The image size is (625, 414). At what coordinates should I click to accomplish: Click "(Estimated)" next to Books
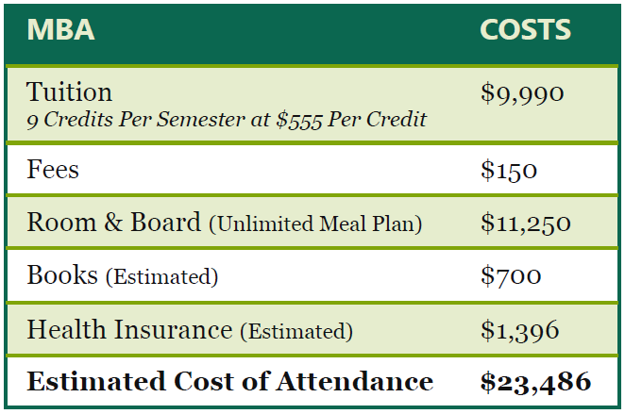coord(161,277)
